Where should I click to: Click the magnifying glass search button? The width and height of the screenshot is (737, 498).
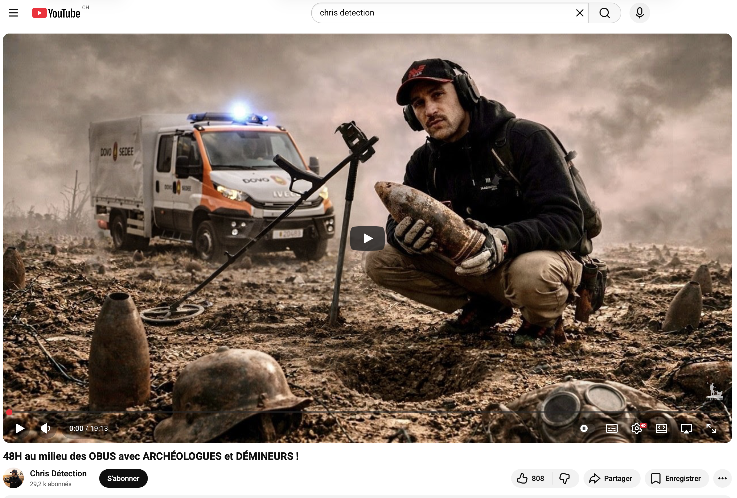click(604, 13)
